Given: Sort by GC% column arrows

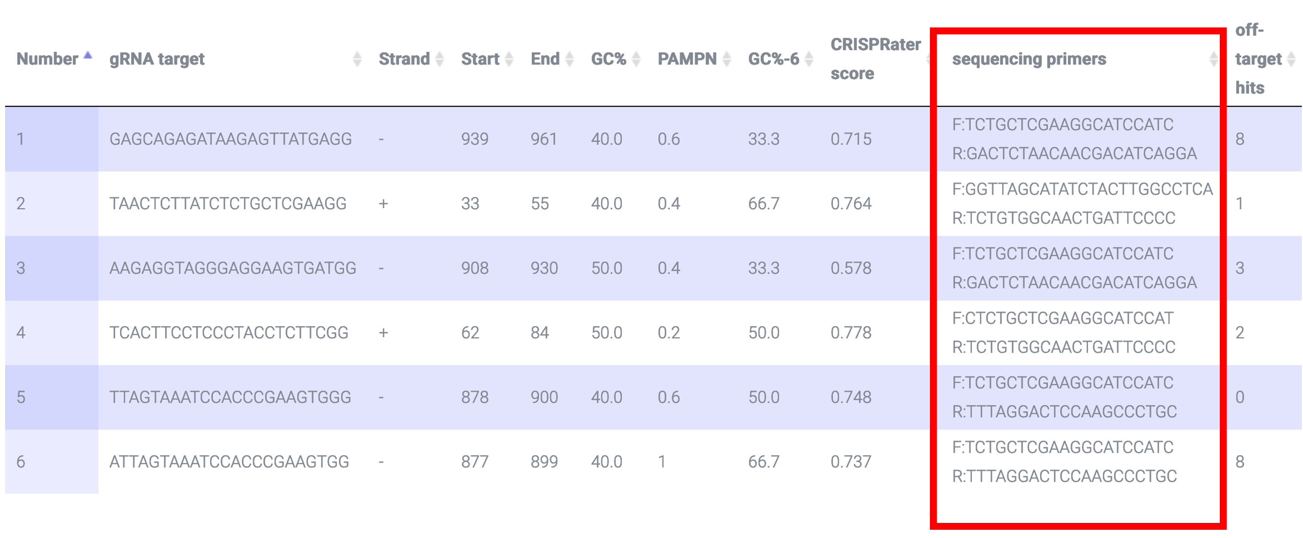Looking at the screenshot, I should [636, 59].
